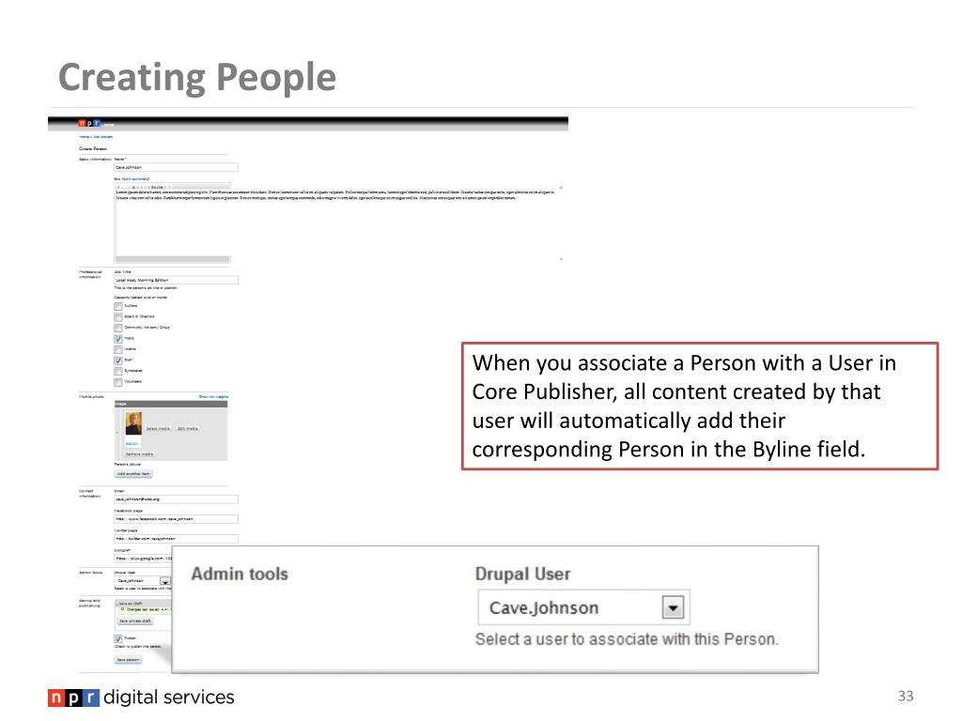Click the Show row weights link
The image size is (962, 721).
click(x=213, y=397)
